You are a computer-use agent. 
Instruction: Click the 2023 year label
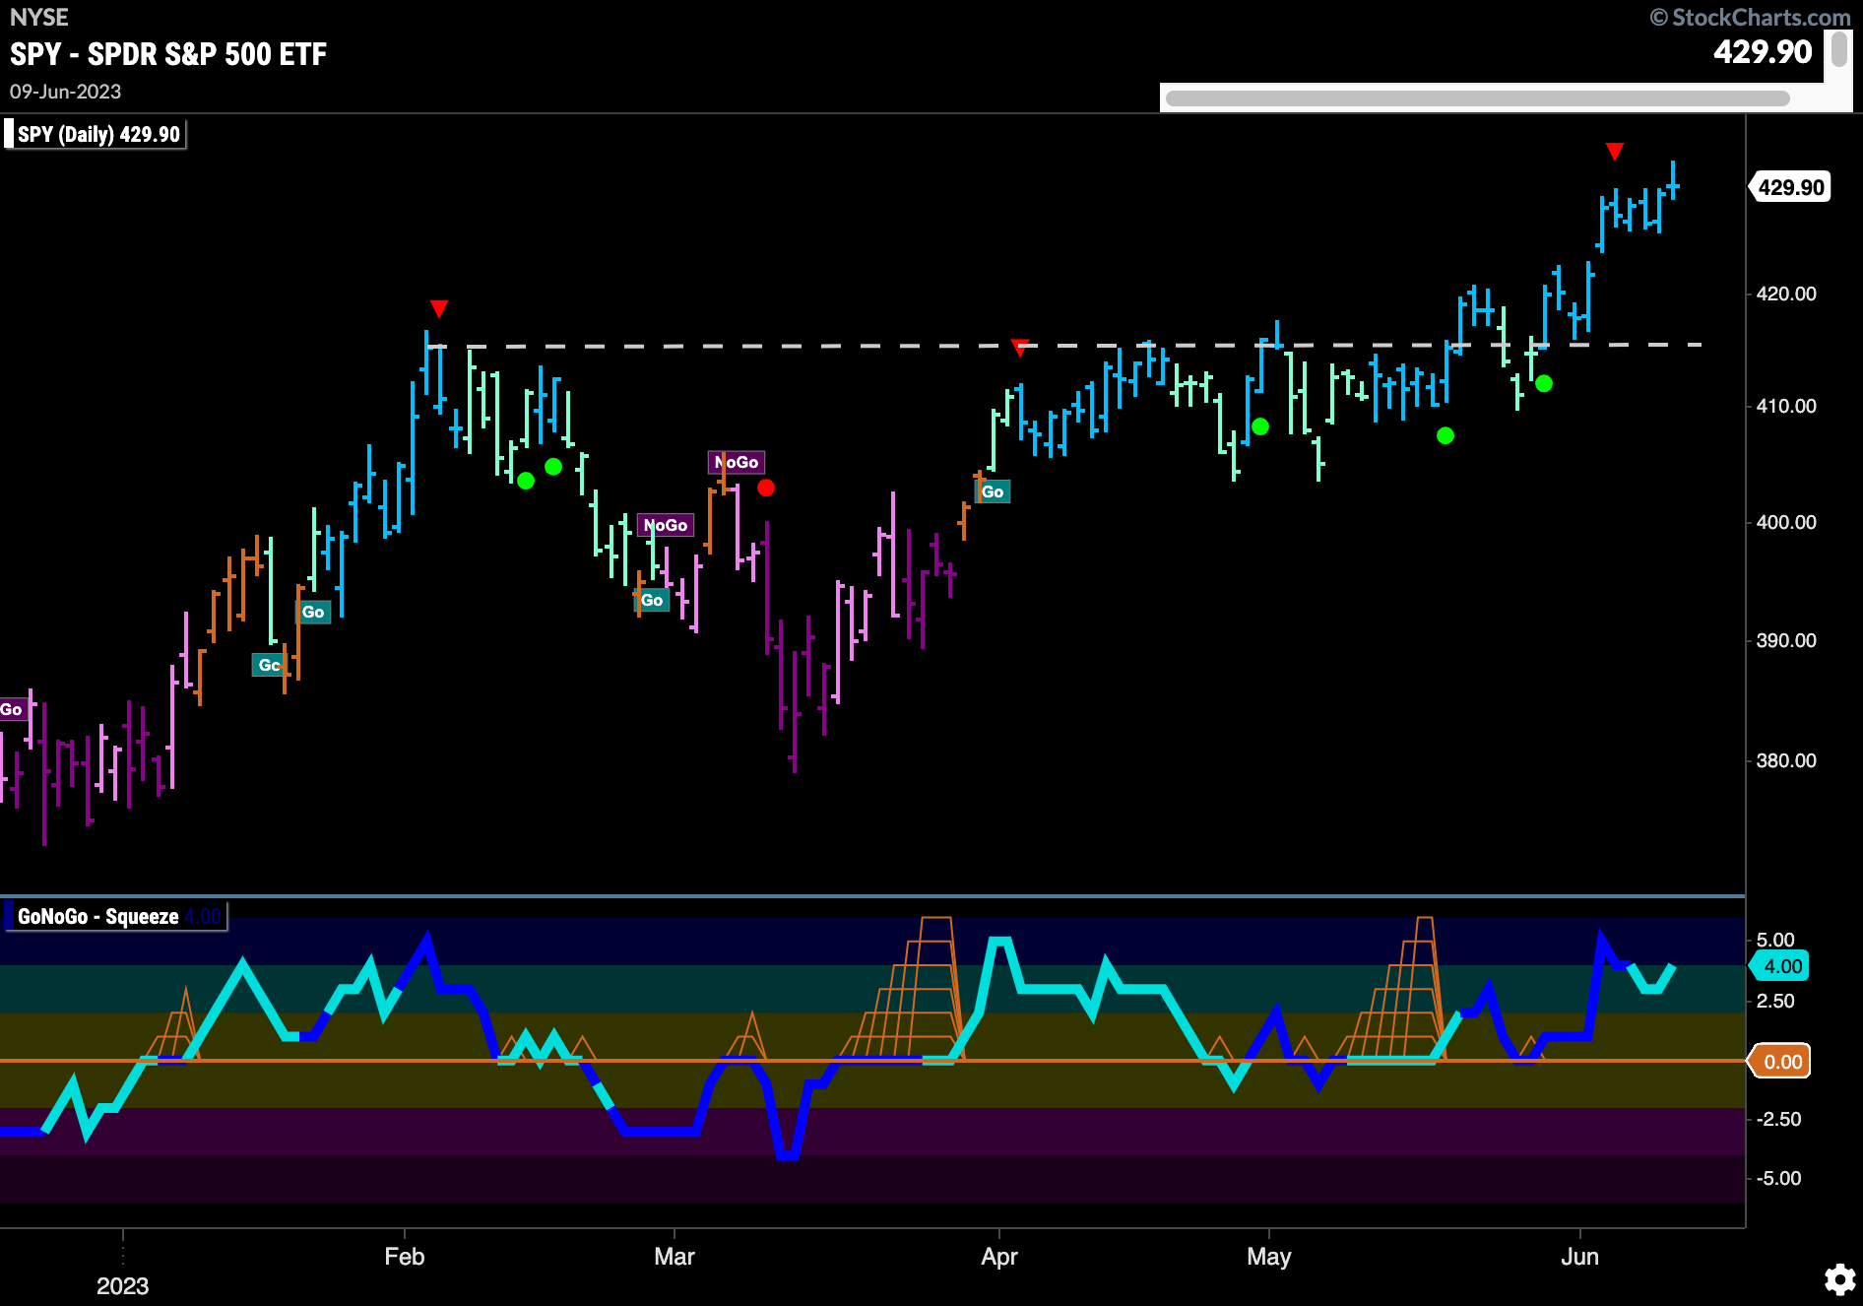[123, 1286]
